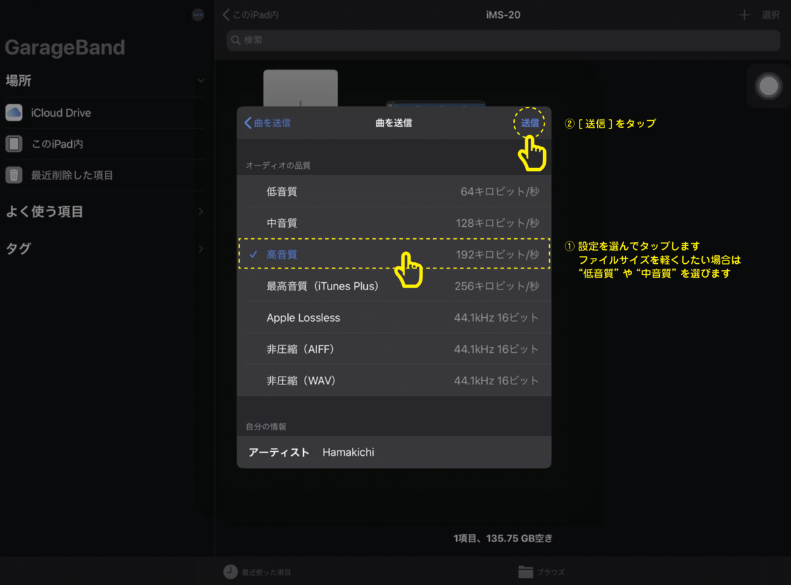Choose Apple Lossless audio quality
This screenshot has width=791, height=585.
tap(394, 318)
